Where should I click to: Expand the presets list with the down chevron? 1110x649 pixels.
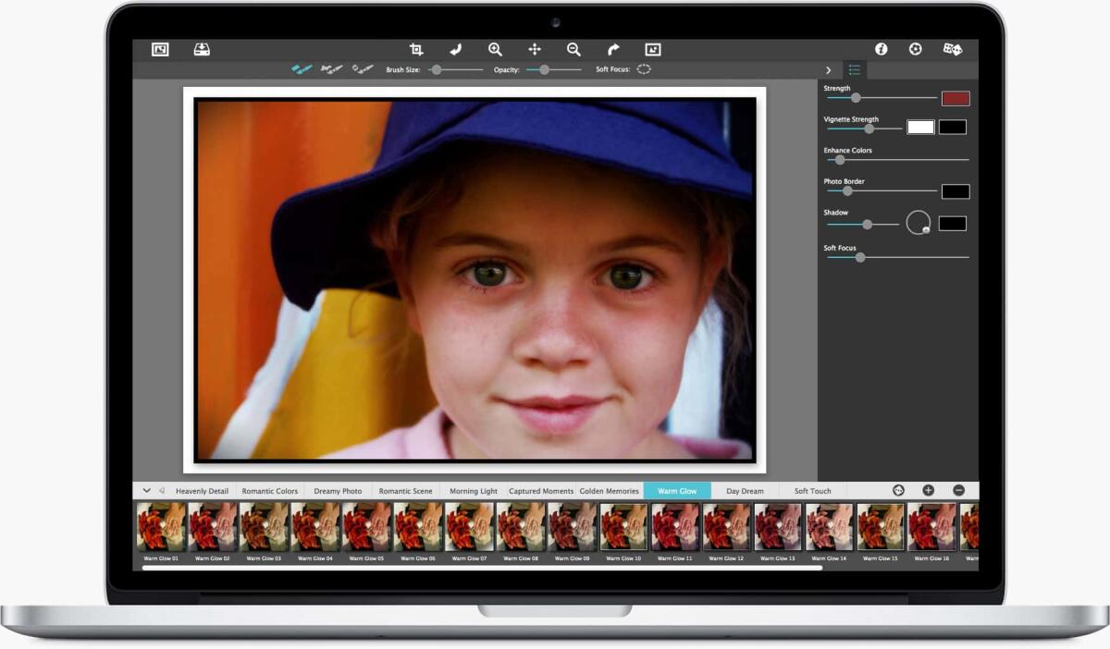pos(145,490)
